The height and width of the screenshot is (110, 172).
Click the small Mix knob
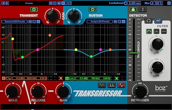[151, 3]
